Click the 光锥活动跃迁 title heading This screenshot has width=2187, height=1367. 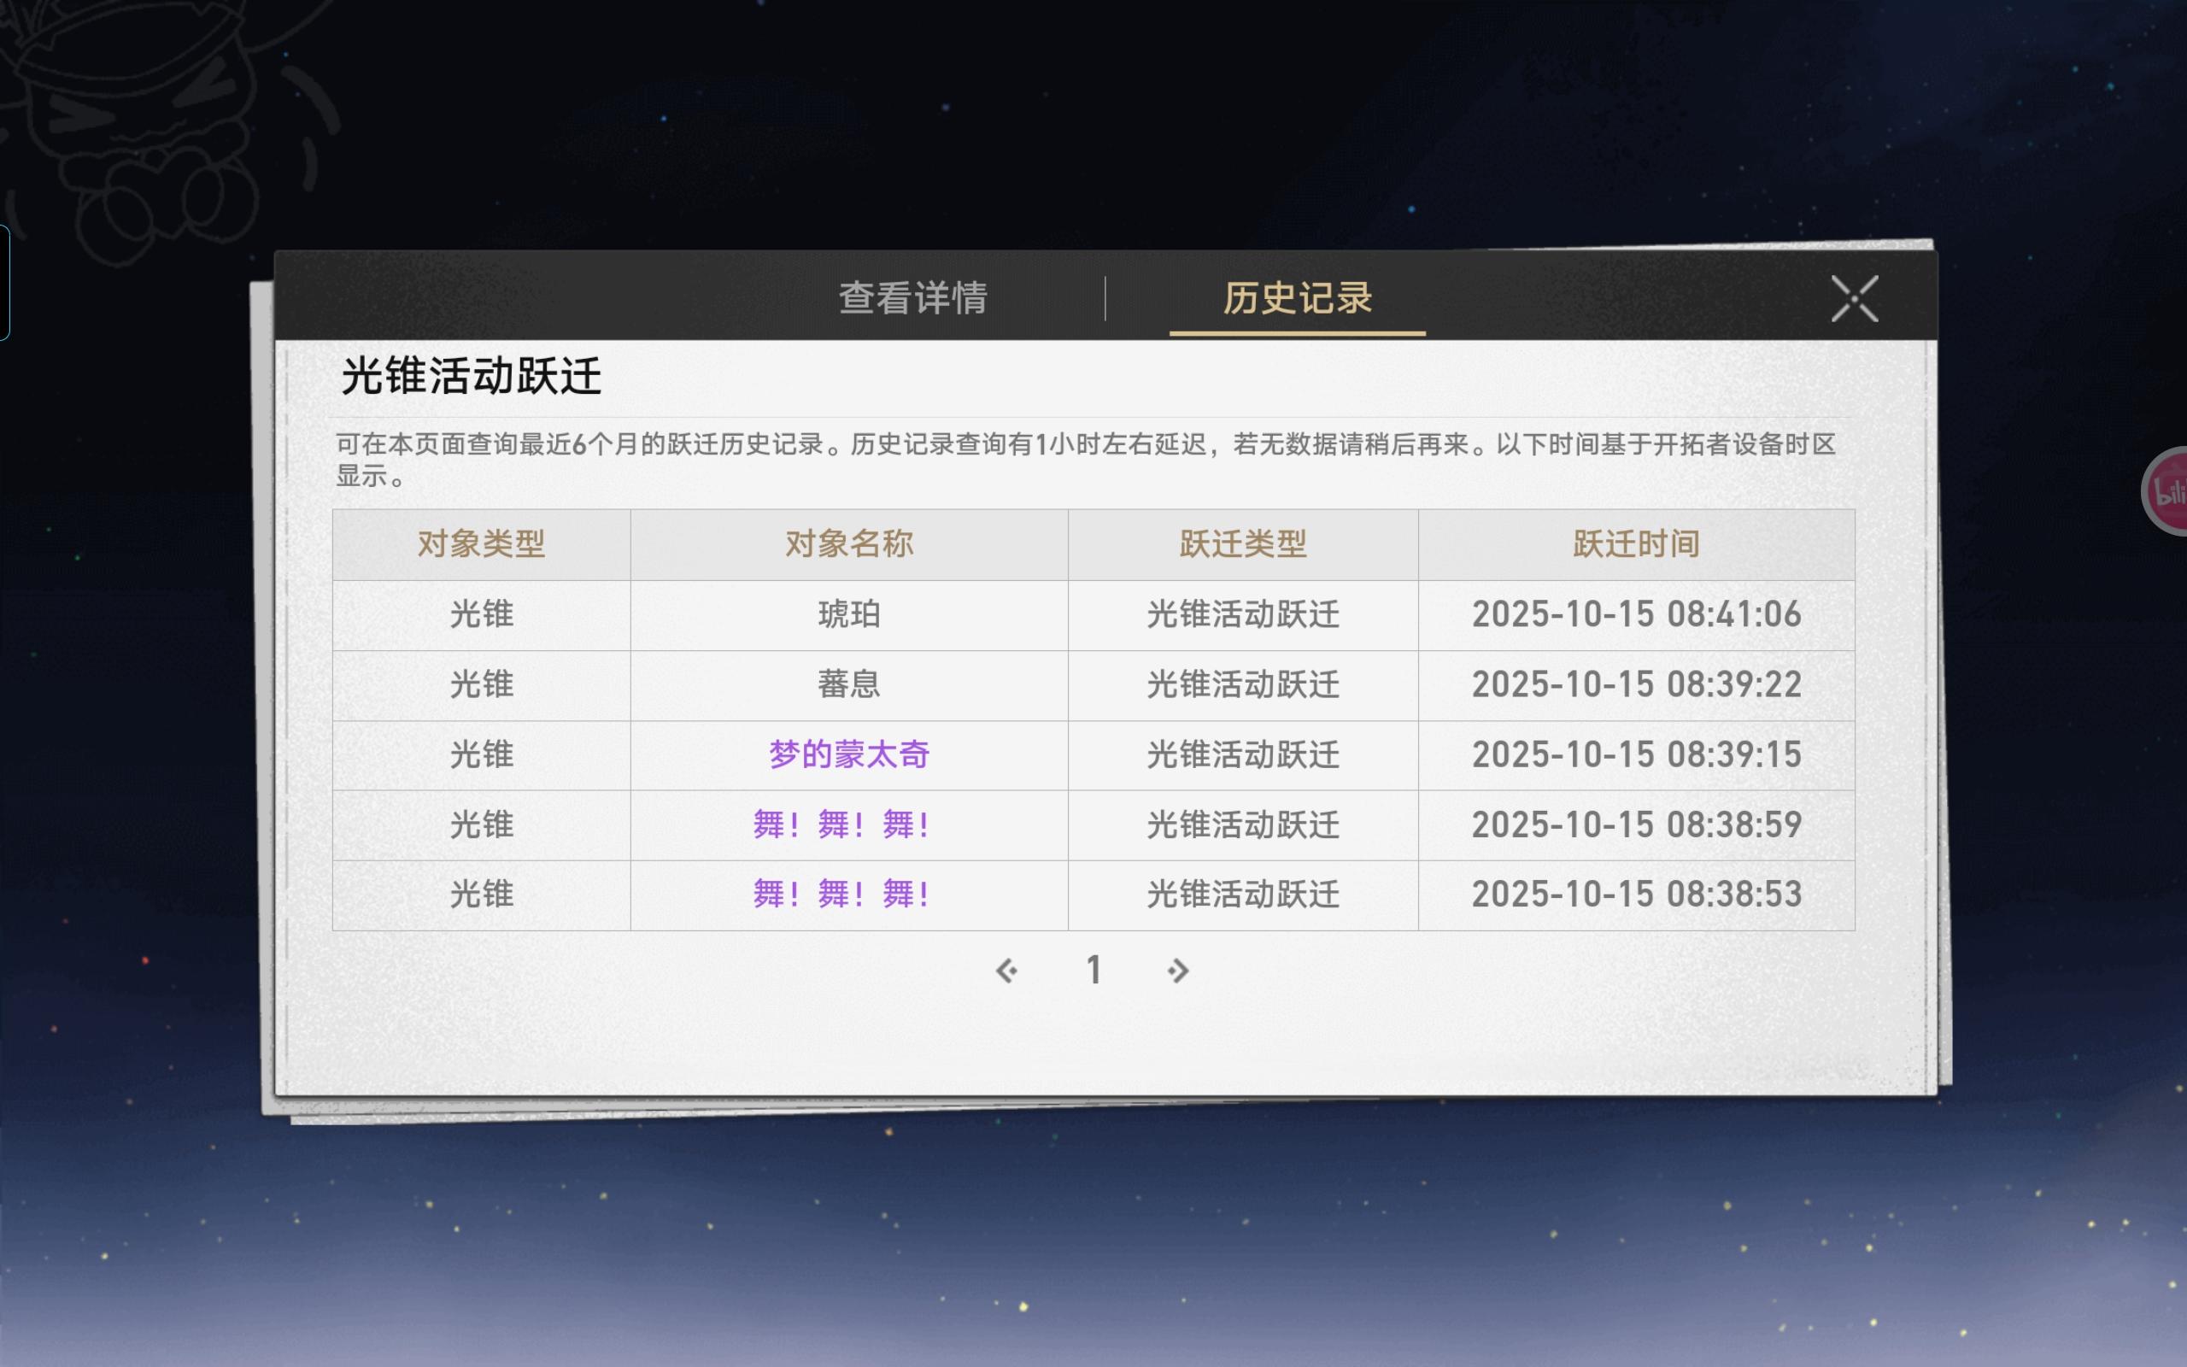pos(471,376)
